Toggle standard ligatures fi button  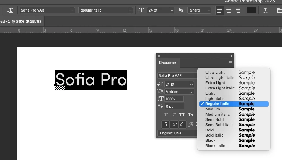pyautogui.click(x=166, y=124)
